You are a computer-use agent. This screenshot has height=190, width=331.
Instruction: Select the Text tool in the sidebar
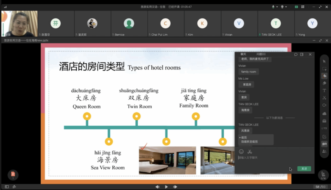tap(324, 91)
